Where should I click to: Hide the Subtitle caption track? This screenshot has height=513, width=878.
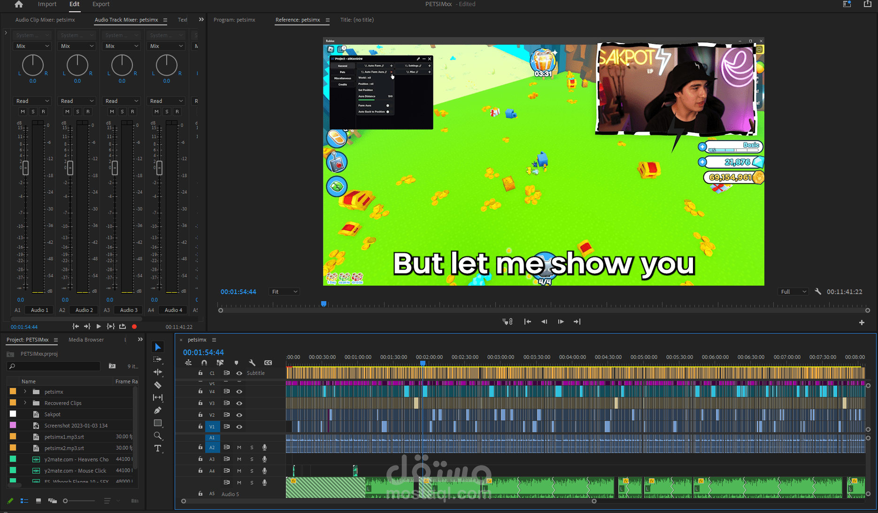(x=239, y=373)
